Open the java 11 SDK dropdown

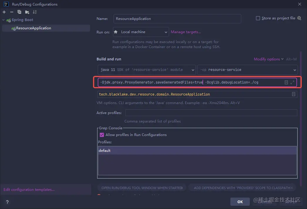(x=146, y=70)
